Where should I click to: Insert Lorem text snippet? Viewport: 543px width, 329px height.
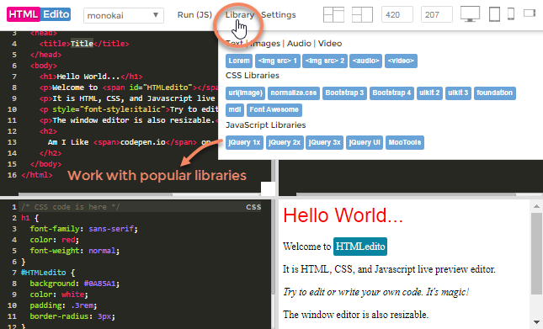coord(239,61)
